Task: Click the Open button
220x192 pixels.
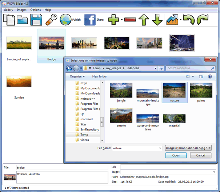Action: pos(176,155)
